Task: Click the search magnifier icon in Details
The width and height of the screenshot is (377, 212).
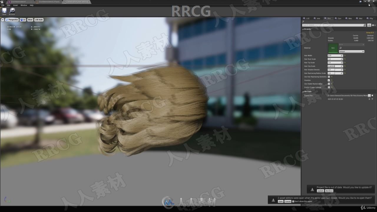Action: click(x=365, y=25)
